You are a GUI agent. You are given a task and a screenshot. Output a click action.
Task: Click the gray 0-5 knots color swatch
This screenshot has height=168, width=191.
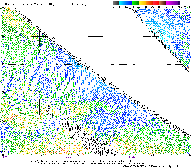[x=116, y=3]
